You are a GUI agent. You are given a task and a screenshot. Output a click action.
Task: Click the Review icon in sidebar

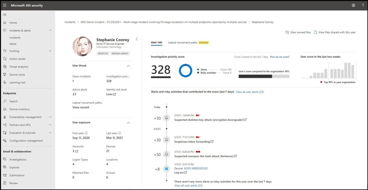click(5, 183)
